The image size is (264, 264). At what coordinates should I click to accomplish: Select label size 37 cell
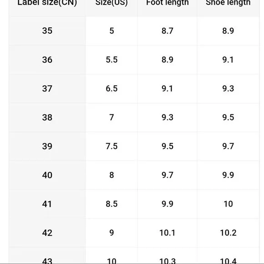[x=47, y=89]
